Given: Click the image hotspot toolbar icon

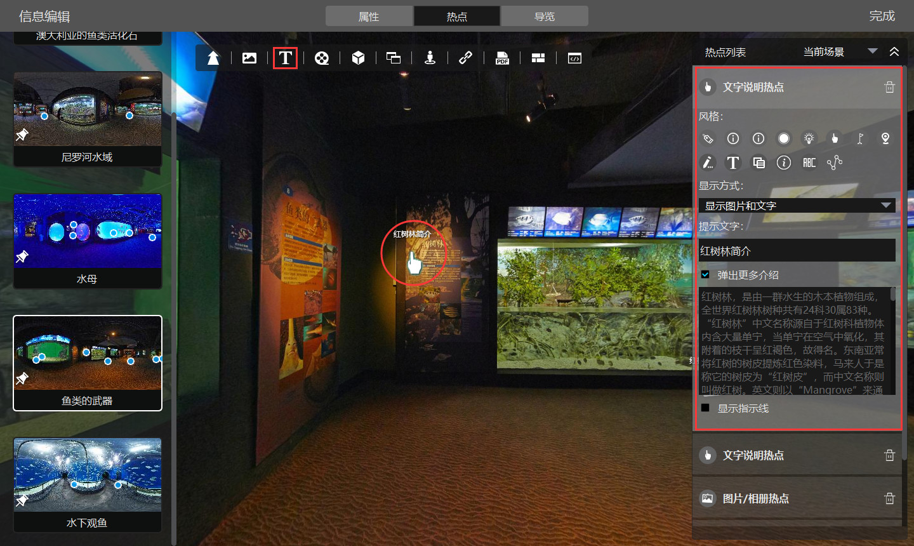Looking at the screenshot, I should pos(249,58).
